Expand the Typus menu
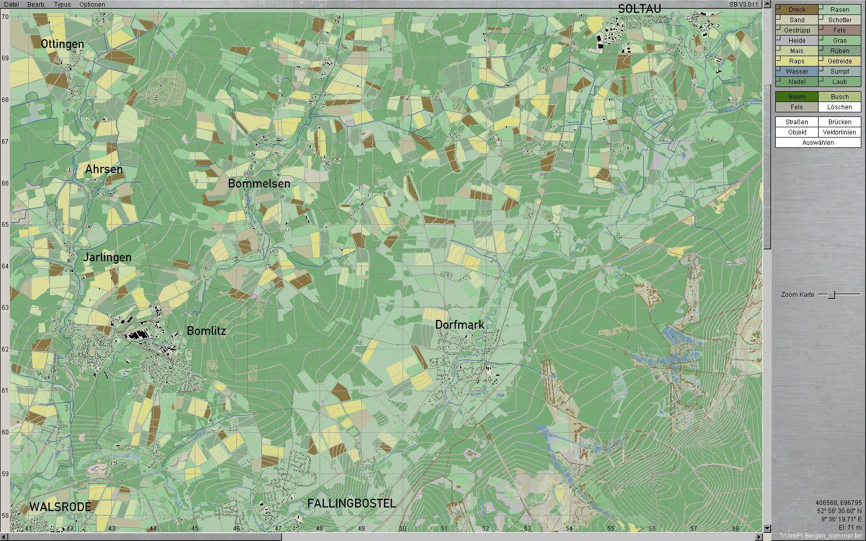This screenshot has width=866, height=541. click(62, 4)
